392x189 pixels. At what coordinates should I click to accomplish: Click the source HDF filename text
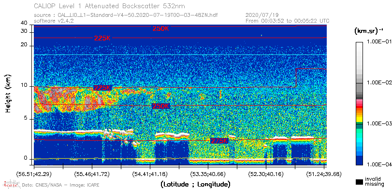[137, 15]
